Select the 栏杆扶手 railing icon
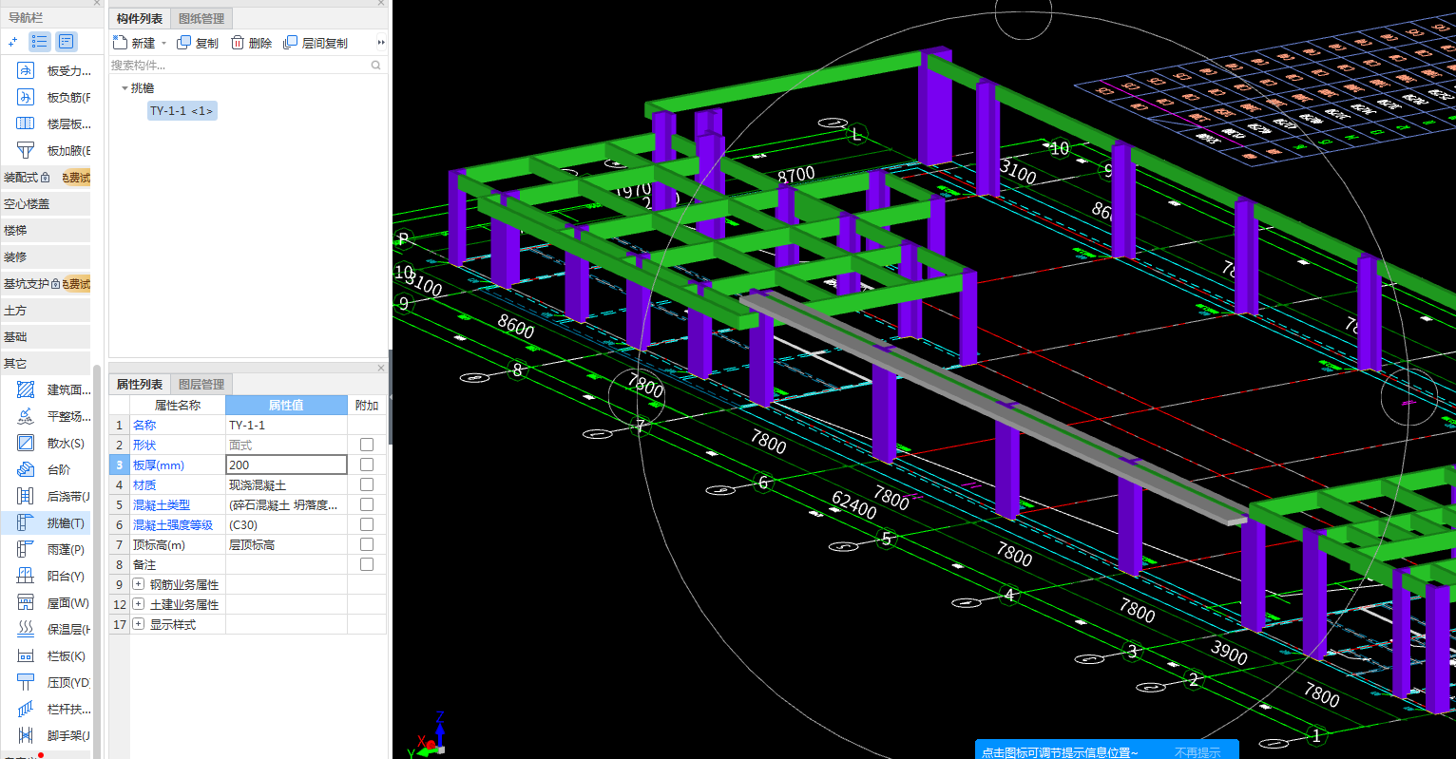The height and width of the screenshot is (759, 1456). point(26,709)
